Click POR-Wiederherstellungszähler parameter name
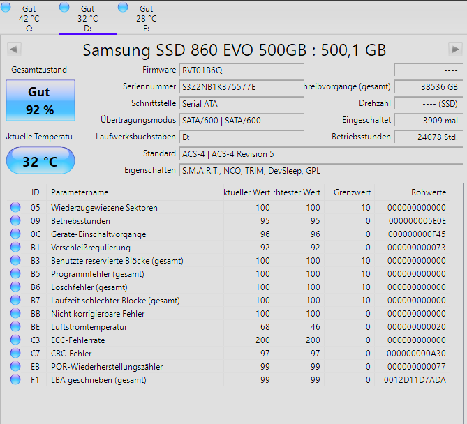Screen dimensions: 467x424 point(107,367)
